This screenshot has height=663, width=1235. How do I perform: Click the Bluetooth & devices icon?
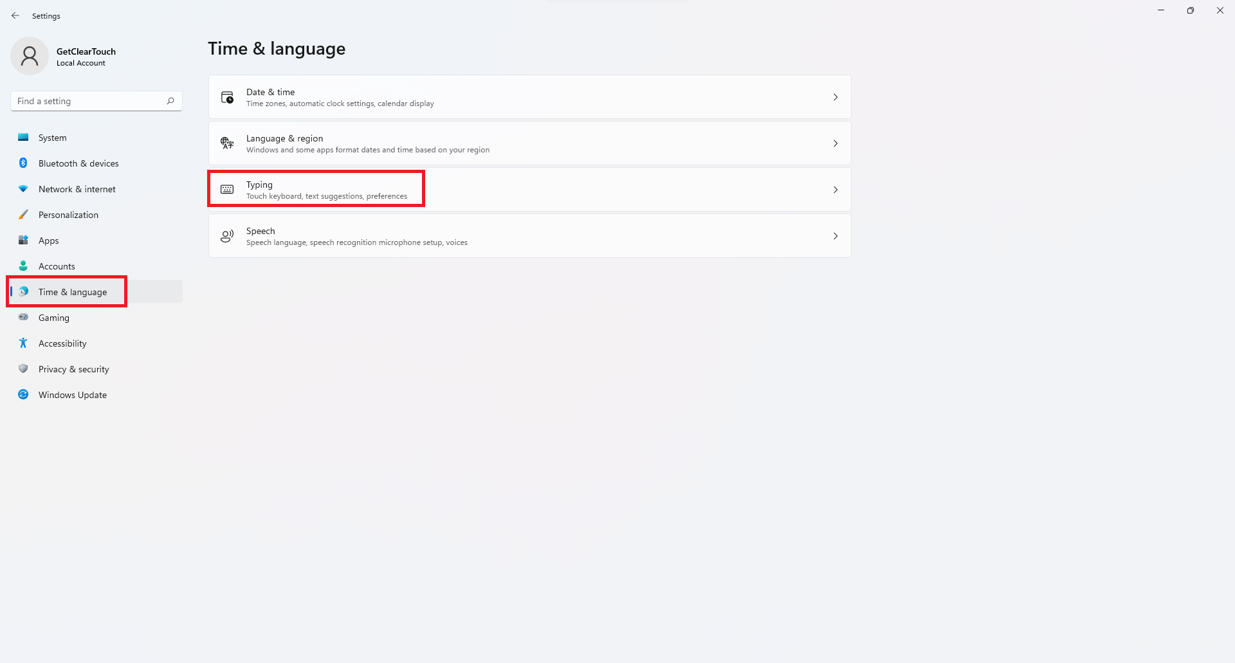pos(23,163)
